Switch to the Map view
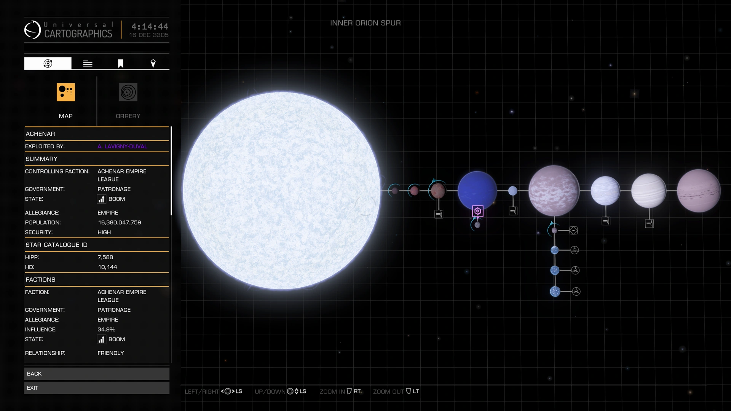This screenshot has width=731, height=411. pos(65,92)
